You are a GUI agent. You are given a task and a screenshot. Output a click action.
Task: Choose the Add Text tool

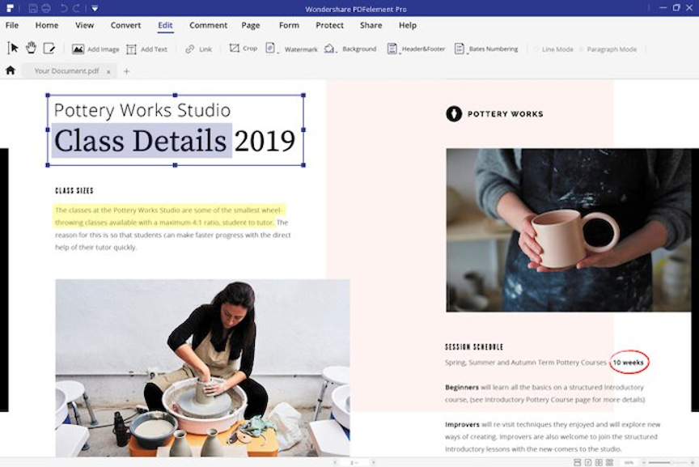(146, 49)
